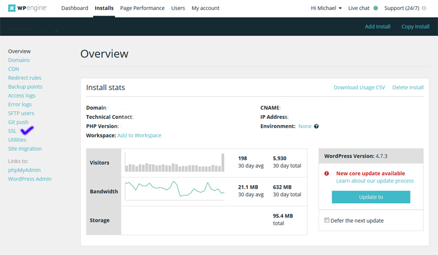View Access logs

(x=21, y=96)
